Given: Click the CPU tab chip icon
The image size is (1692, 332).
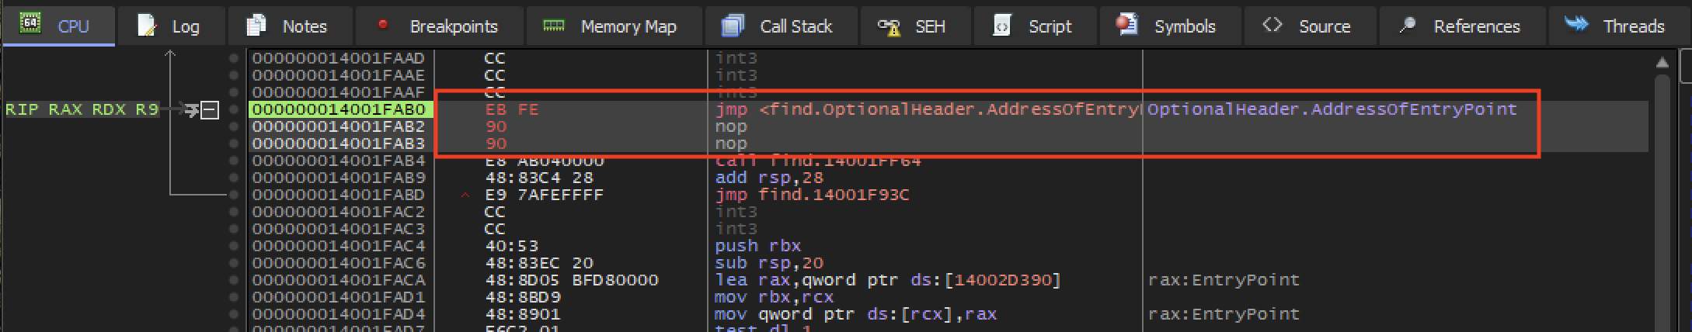Looking at the screenshot, I should 30,23.
